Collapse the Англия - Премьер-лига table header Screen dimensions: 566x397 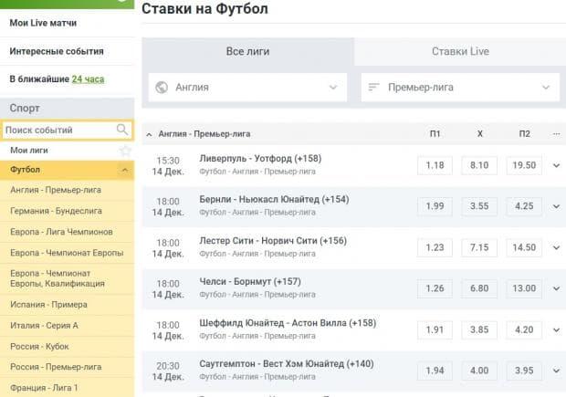pos(149,134)
